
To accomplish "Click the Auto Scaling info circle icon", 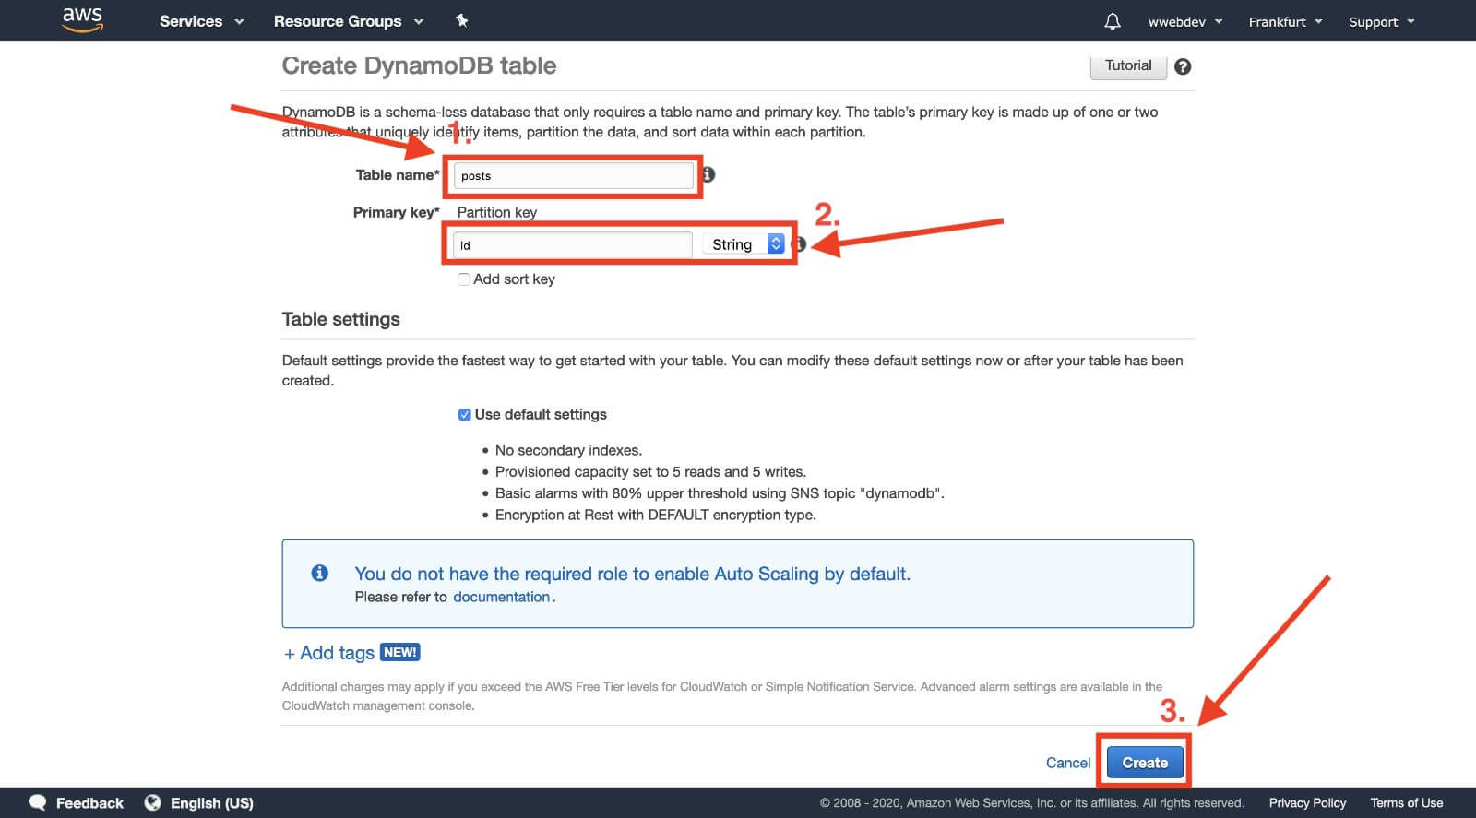I will (320, 573).
